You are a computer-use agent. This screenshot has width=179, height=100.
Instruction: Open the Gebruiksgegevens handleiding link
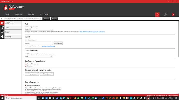[51, 94]
